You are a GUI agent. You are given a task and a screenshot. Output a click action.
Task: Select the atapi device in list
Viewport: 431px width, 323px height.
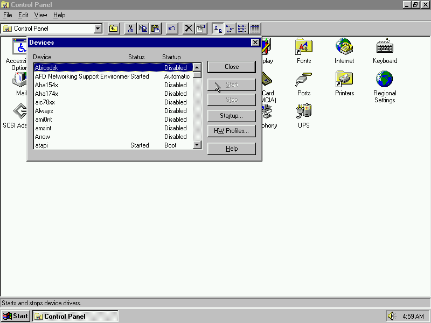click(42, 145)
